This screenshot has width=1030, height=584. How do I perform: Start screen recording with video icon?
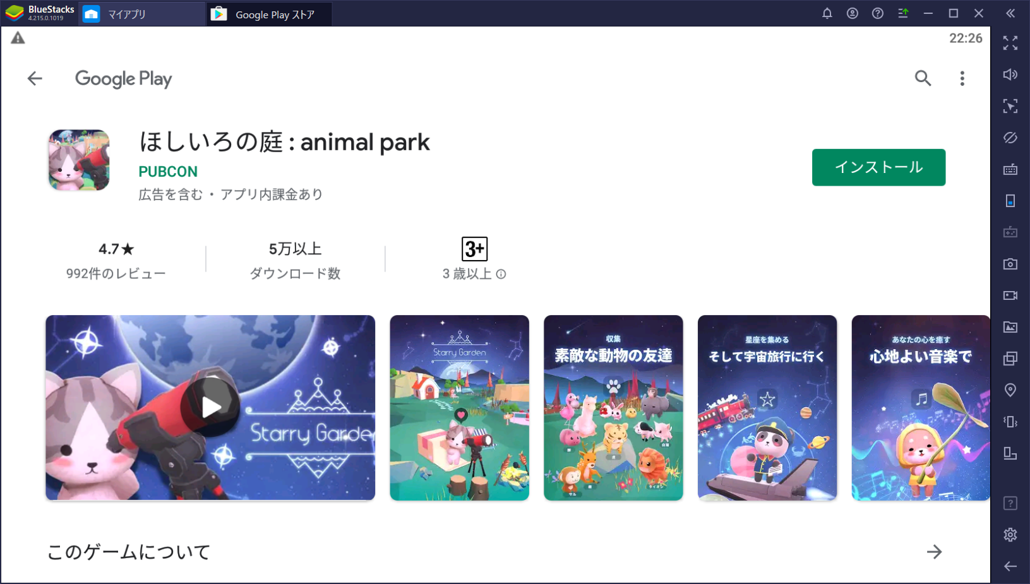pos(1010,295)
